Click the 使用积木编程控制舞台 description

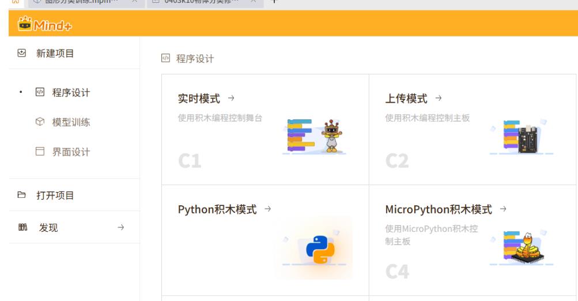(220, 118)
